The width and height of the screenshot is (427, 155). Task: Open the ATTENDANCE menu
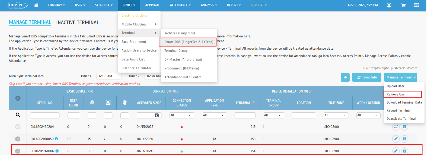click(180, 5)
